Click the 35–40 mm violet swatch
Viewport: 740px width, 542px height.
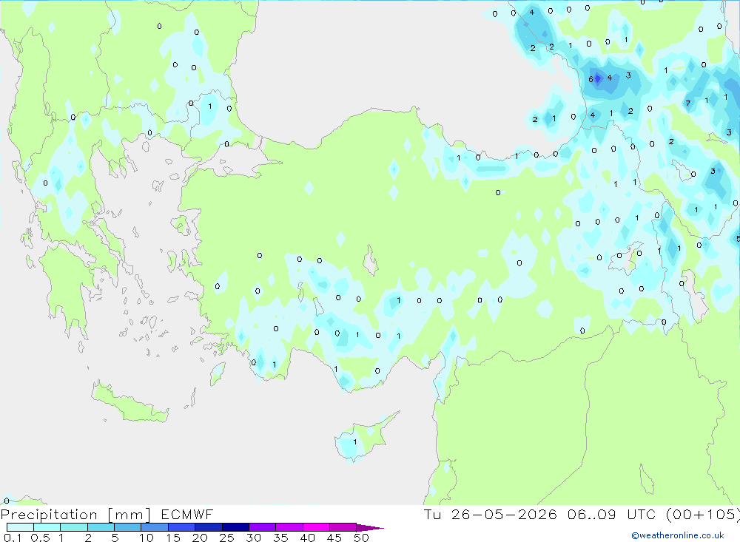[x=289, y=527]
